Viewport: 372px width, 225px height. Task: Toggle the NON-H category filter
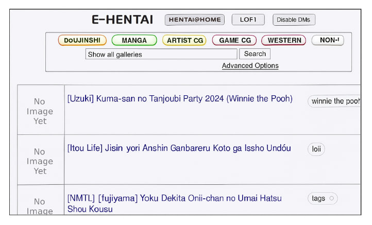328,40
